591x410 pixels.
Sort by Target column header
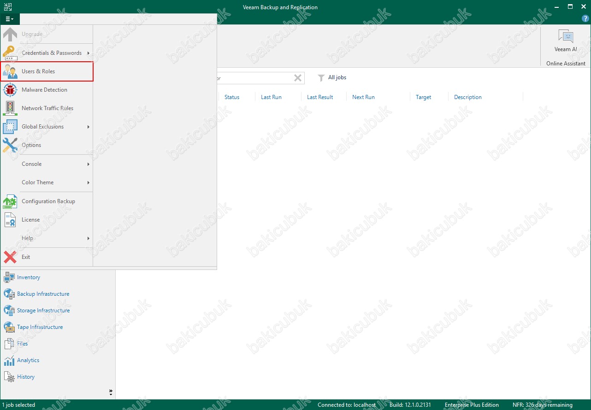tap(423, 97)
